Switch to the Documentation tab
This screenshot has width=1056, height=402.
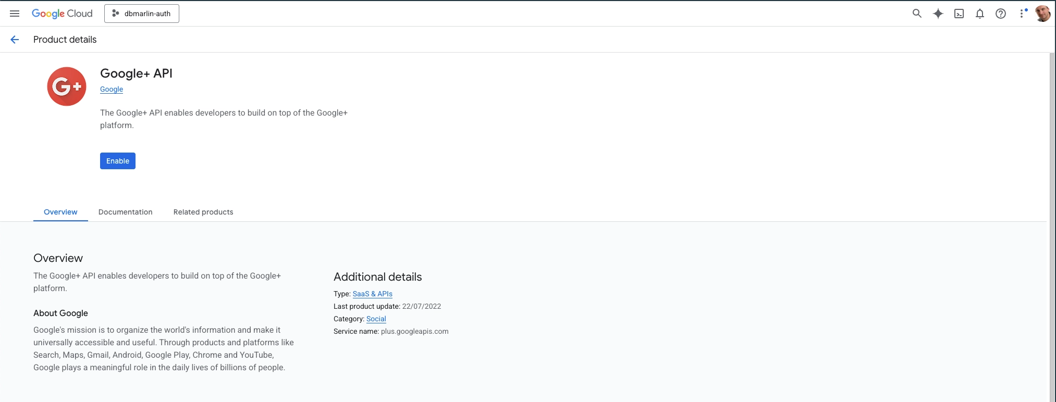pyautogui.click(x=126, y=212)
